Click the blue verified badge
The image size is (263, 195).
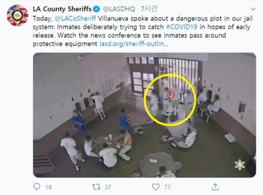pyautogui.click(x=96, y=9)
